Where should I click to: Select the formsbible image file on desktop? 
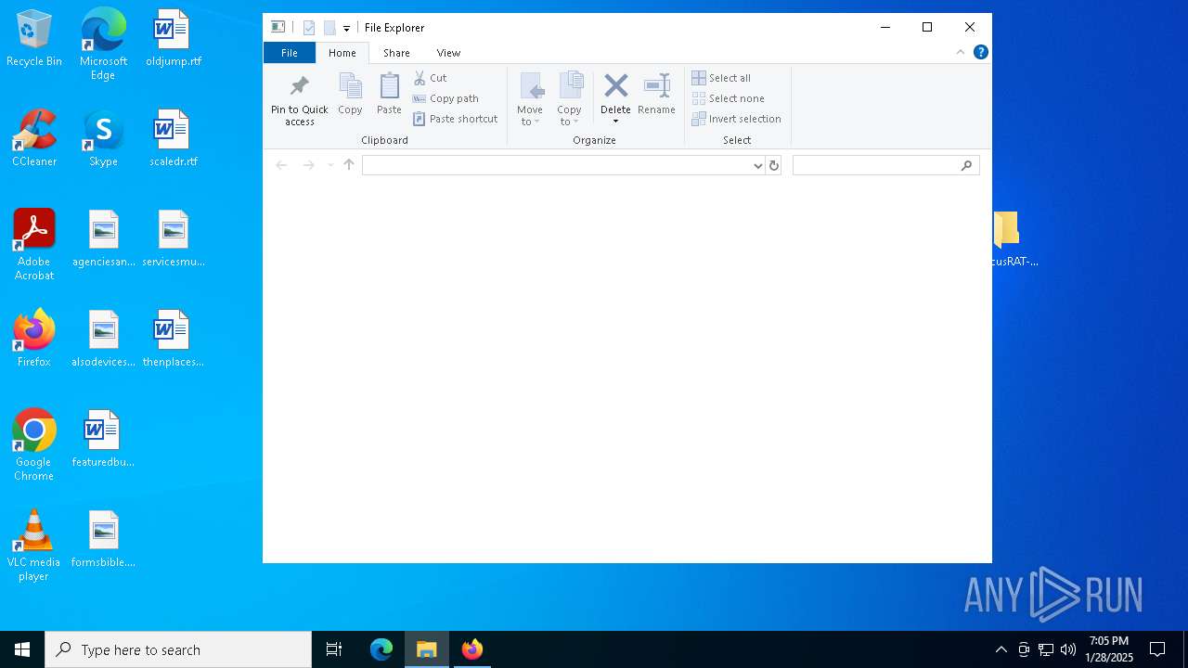click(103, 539)
